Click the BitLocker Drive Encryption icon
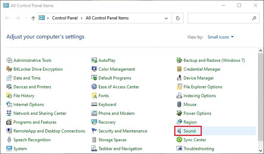The image size is (264, 154). (x=9, y=69)
